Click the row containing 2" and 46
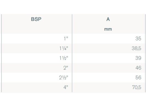Image resolution: width=146 pixels, height=107 pixels. 73,68
